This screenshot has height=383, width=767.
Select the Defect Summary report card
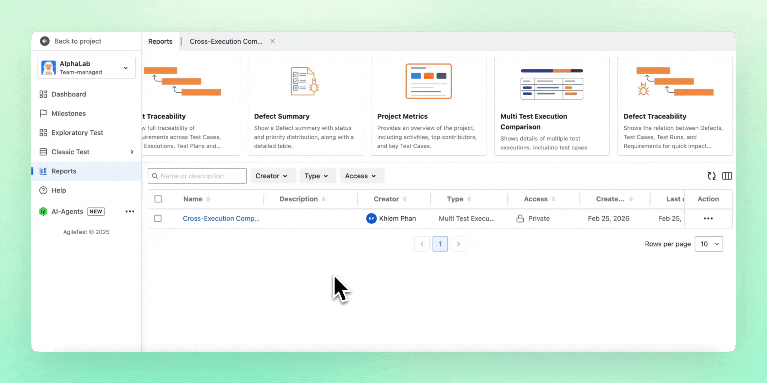pos(305,106)
